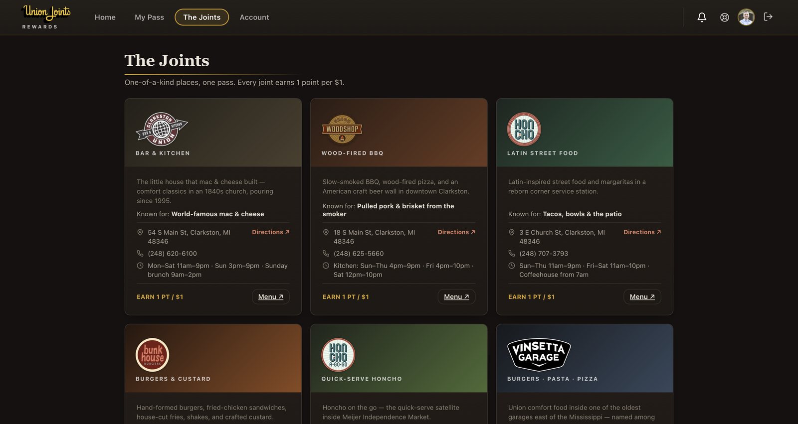Click the log out icon
This screenshot has height=424, width=798.
pyautogui.click(x=768, y=17)
